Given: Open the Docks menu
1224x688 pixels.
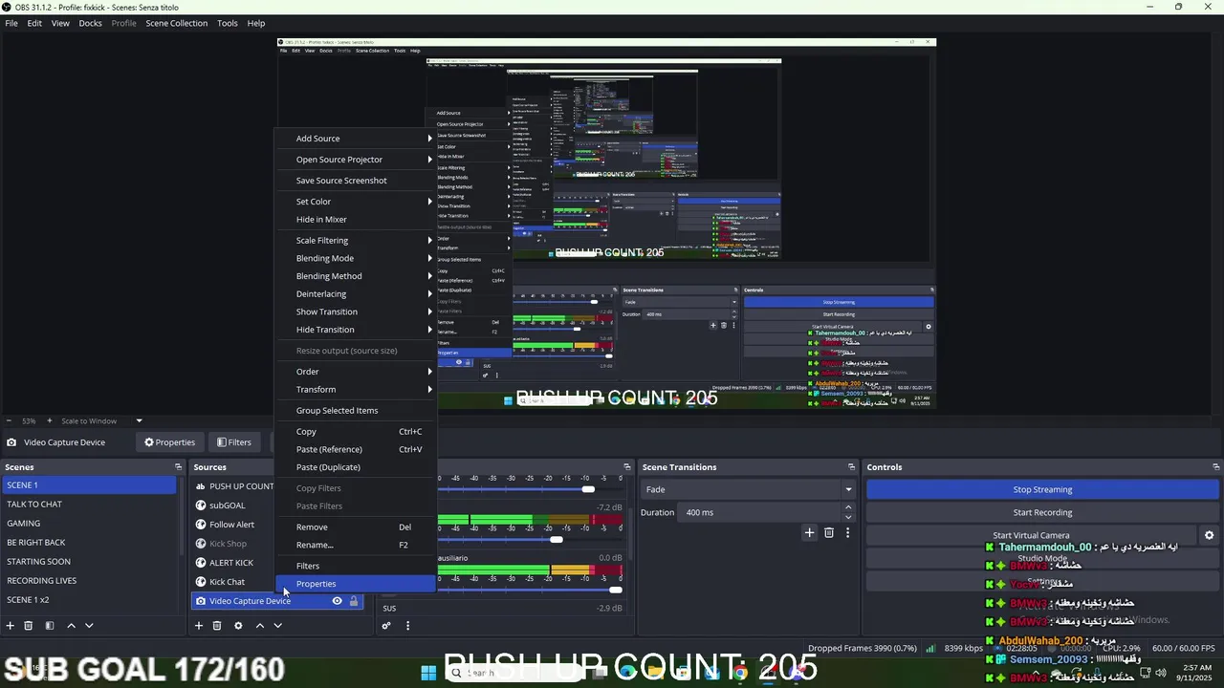Looking at the screenshot, I should (90, 23).
